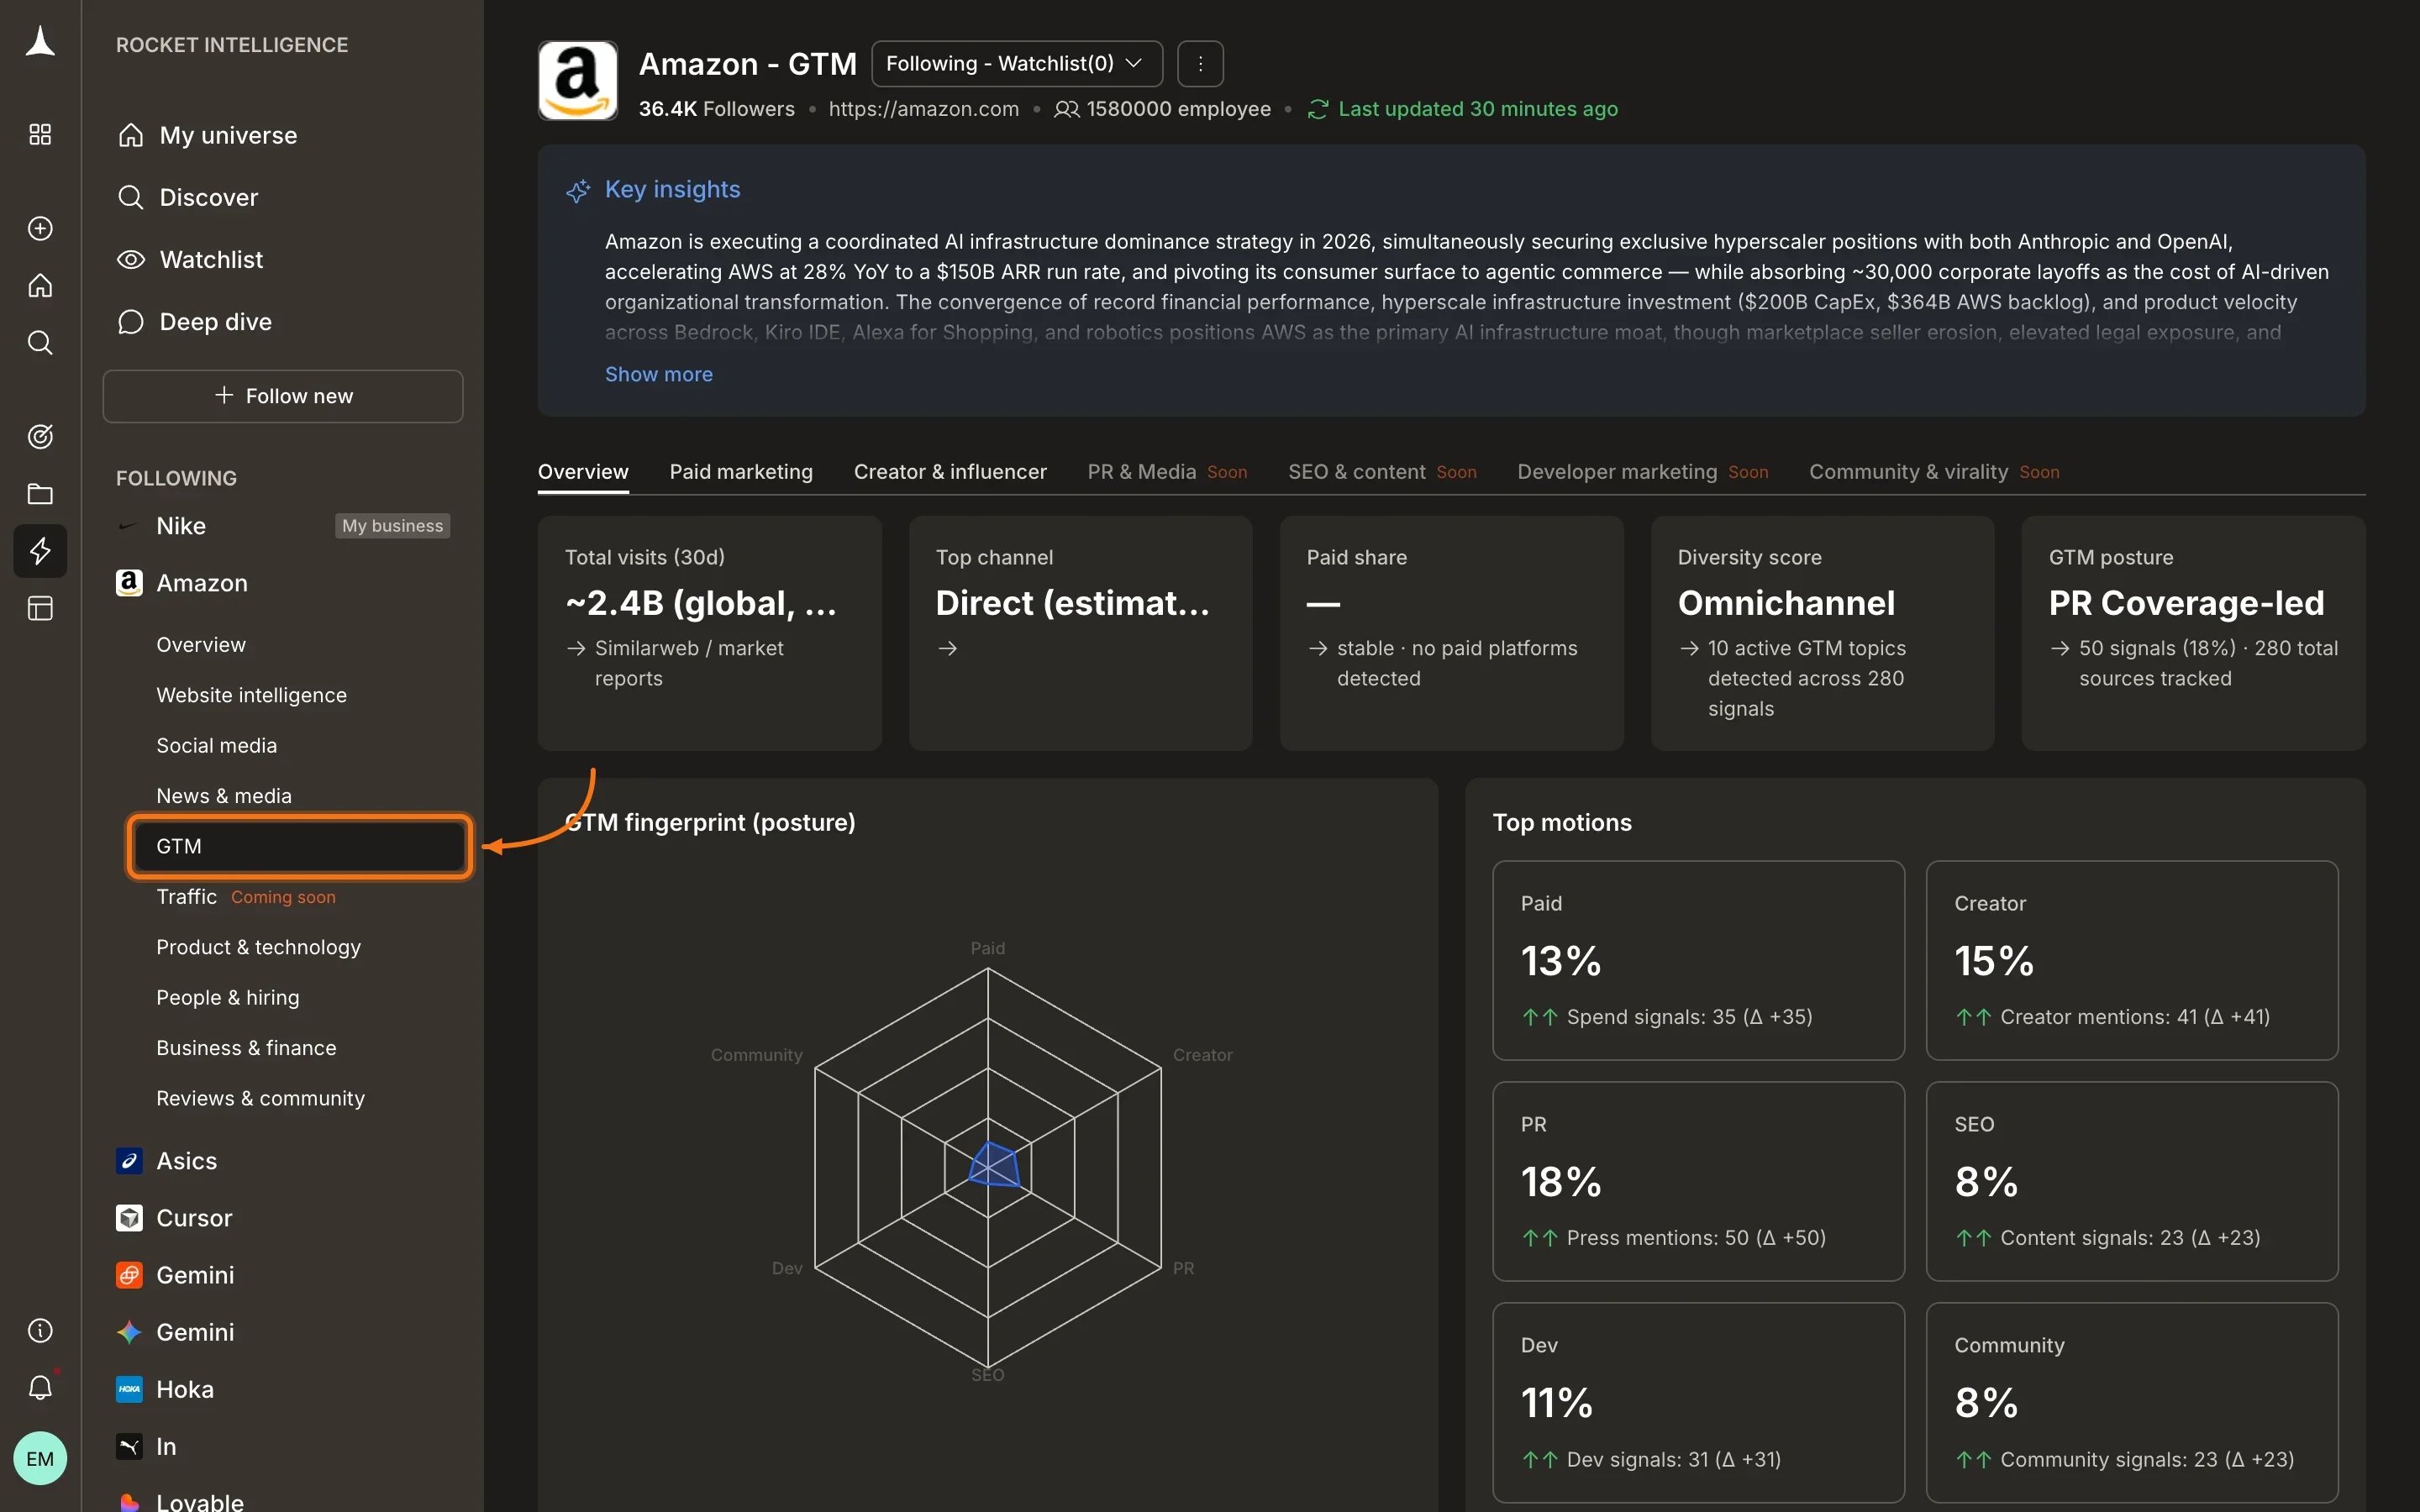Click the Key insights sparkle icon
2420x1512 pixels.
point(578,190)
